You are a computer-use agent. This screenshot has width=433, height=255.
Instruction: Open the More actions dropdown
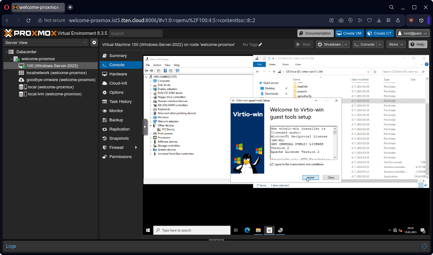coord(396,44)
